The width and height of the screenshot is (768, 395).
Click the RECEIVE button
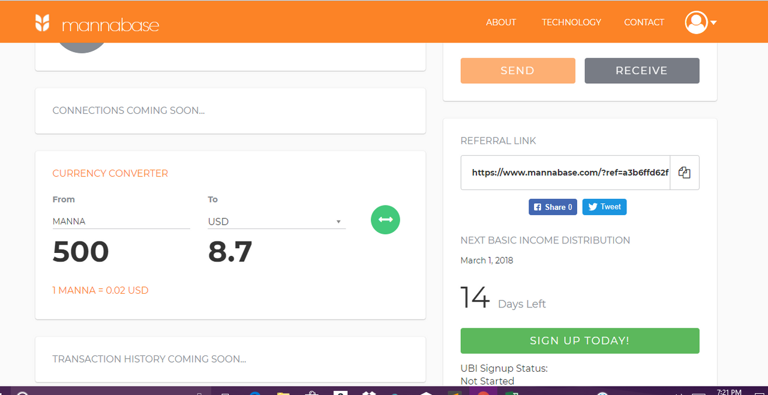click(642, 71)
